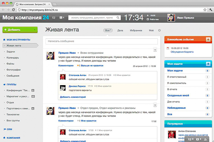Open chat icon in bottom floating bar
The height and width of the screenshot is (142, 214).
[x=190, y=139]
